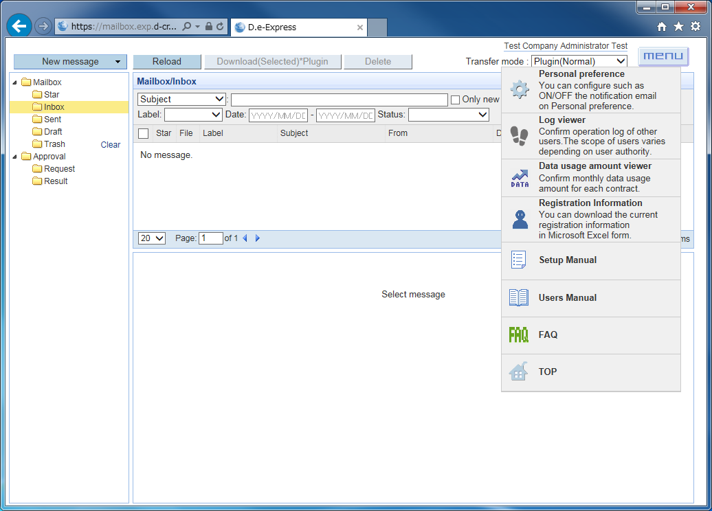Open Data usage amount viewer icon

coord(520,178)
